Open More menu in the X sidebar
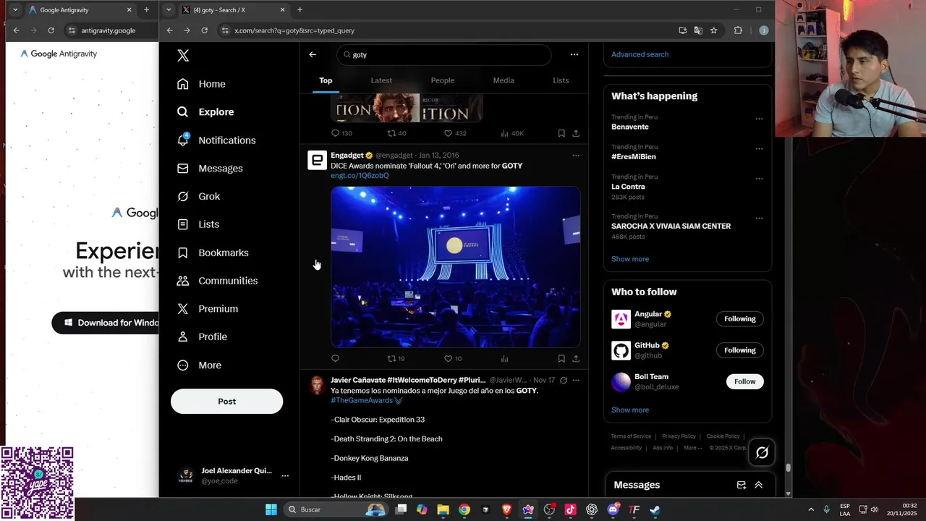This screenshot has width=926, height=521. coord(200,365)
